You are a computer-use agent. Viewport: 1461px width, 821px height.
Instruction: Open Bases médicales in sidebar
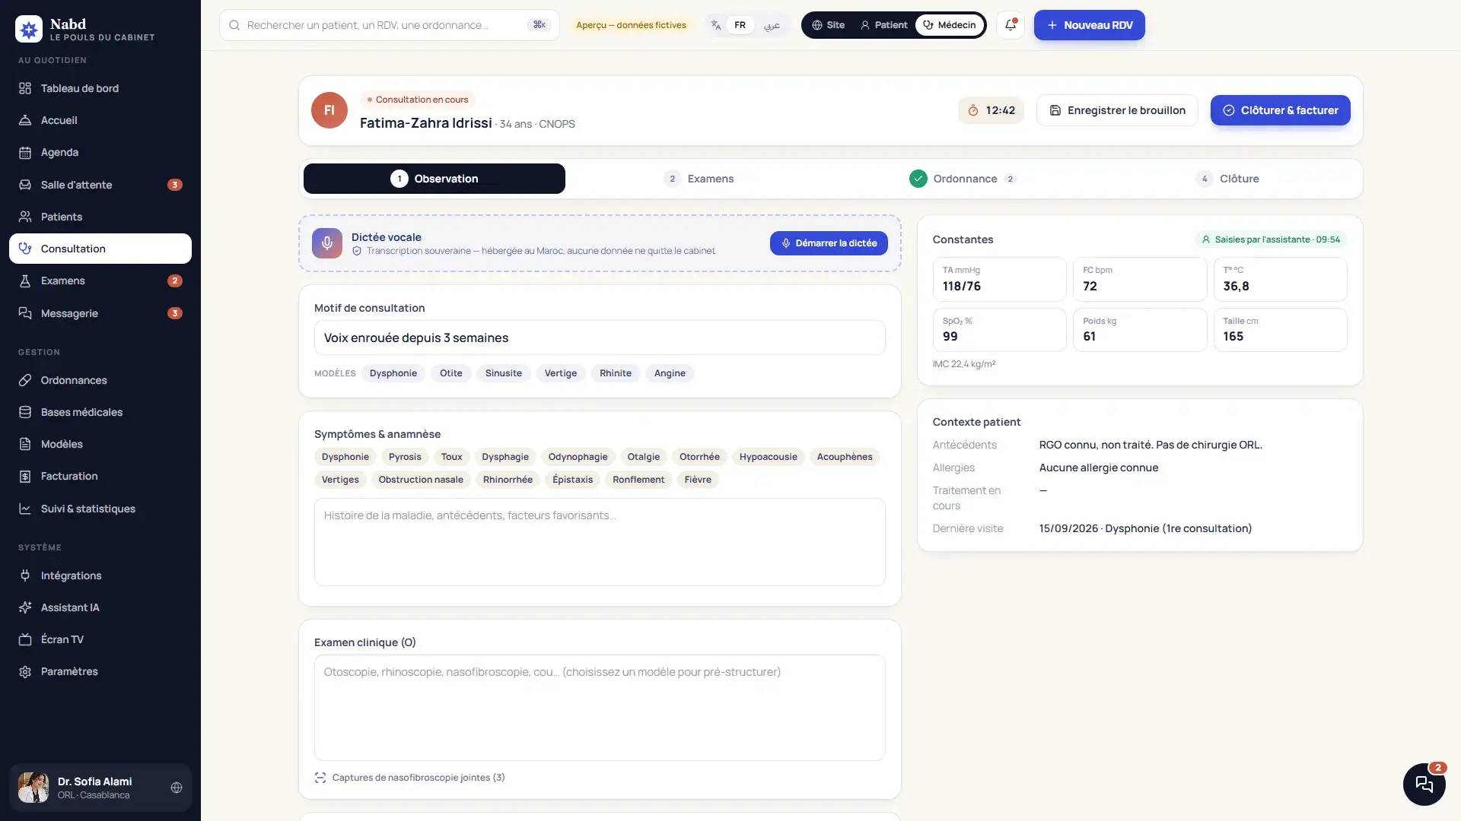[x=100, y=412]
